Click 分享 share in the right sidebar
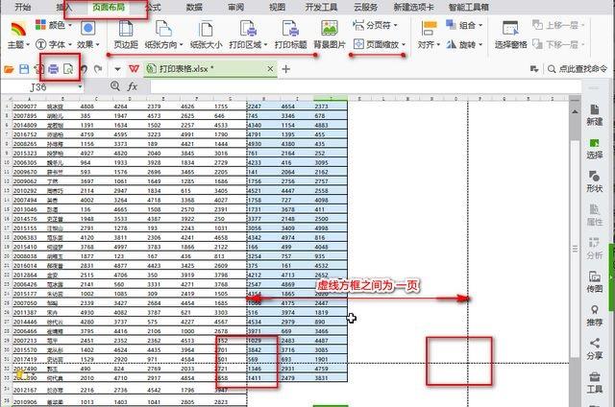The width and height of the screenshot is (615, 407). 595,348
